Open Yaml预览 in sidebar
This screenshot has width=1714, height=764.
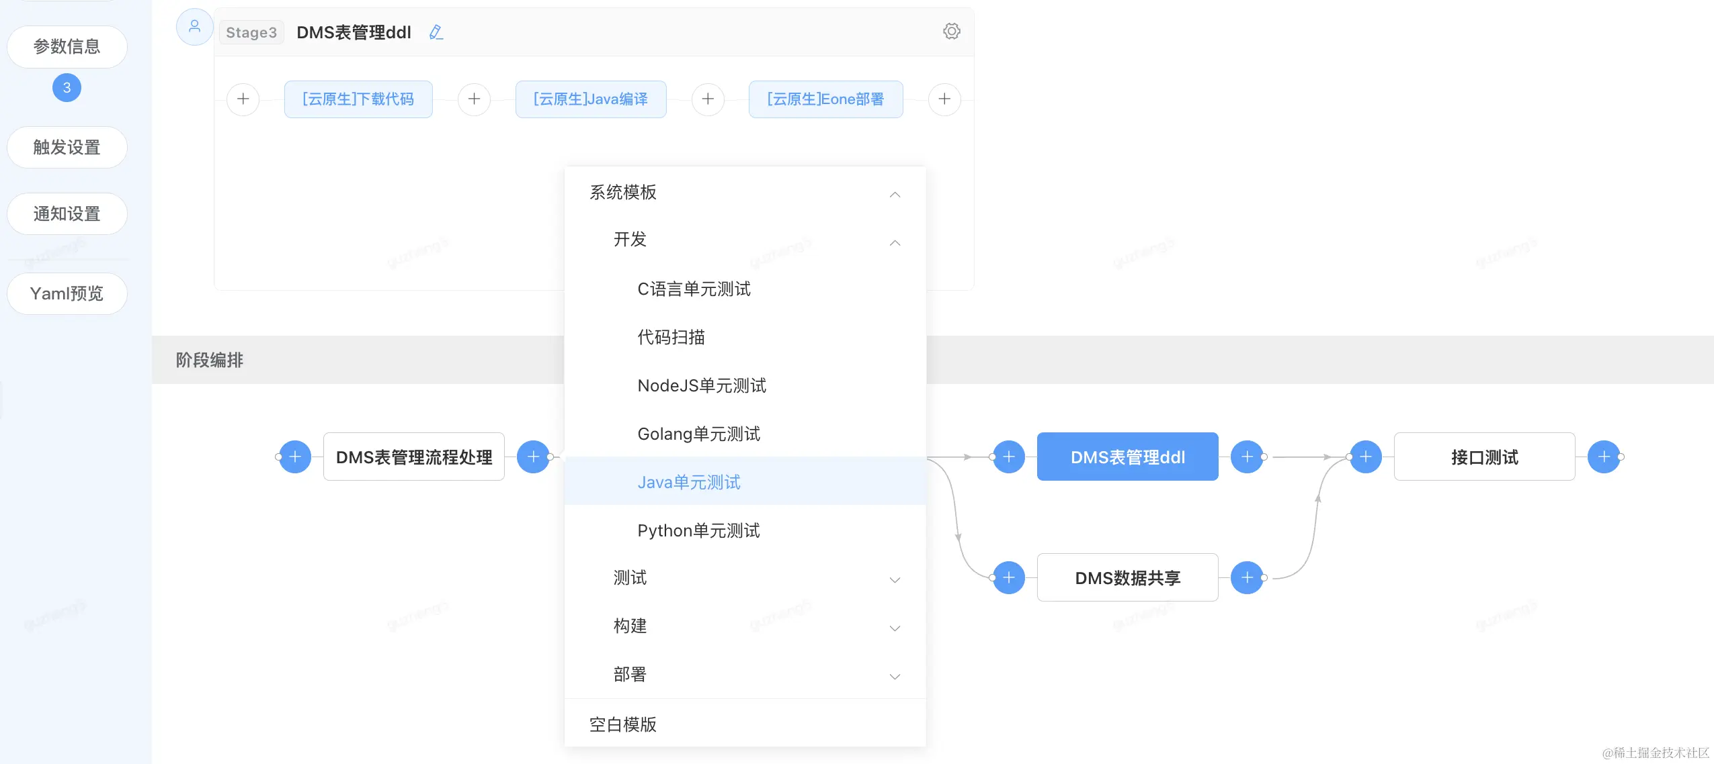67,293
